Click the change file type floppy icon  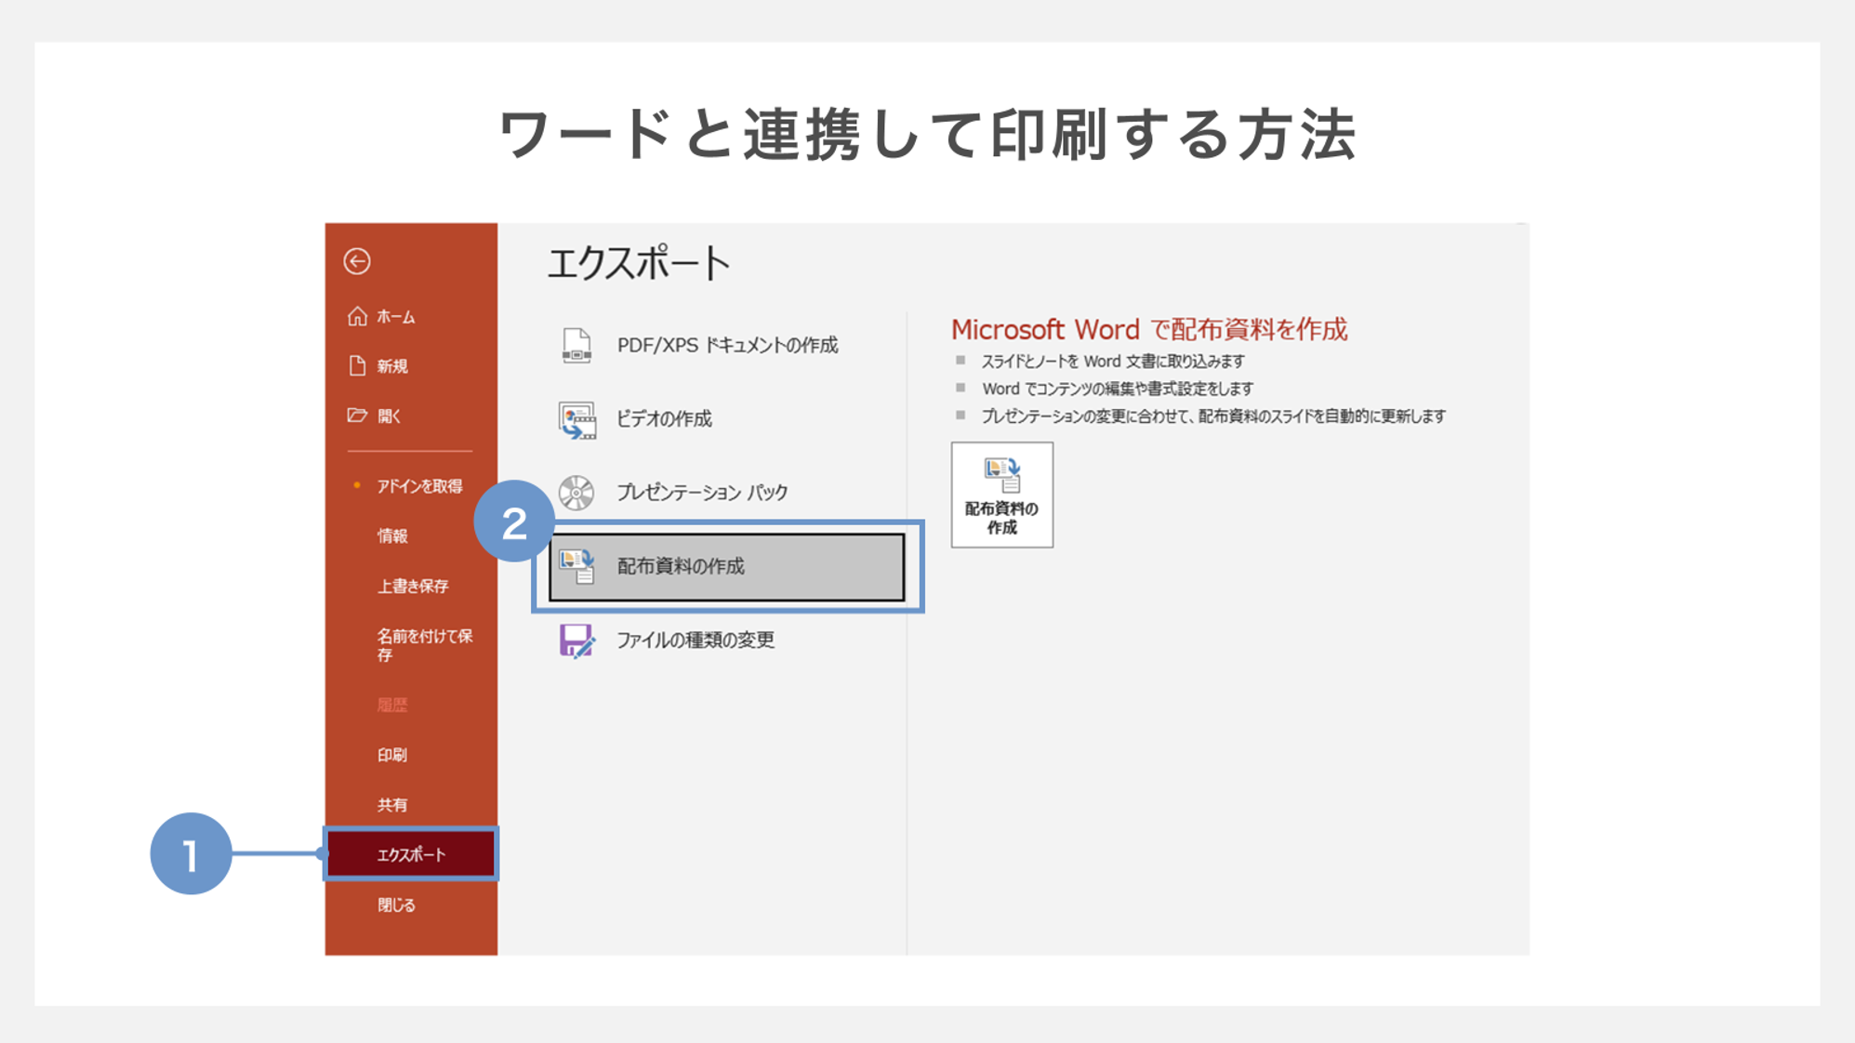[x=576, y=640]
